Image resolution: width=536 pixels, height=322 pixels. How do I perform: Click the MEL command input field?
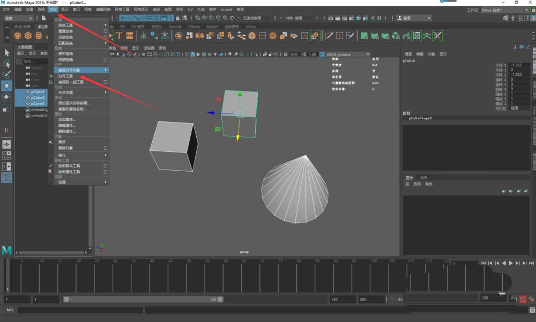pyautogui.click(x=80, y=310)
